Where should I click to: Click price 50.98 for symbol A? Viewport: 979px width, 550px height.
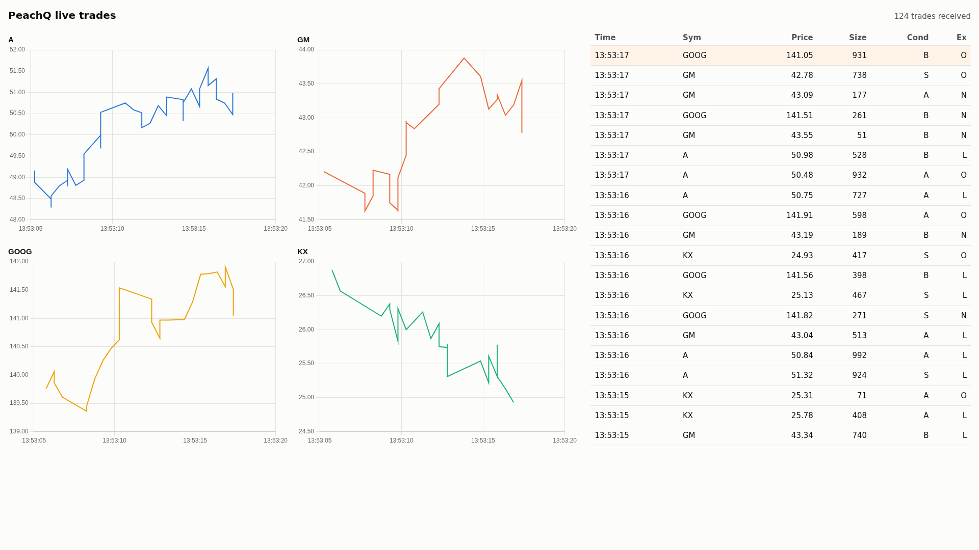802,155
